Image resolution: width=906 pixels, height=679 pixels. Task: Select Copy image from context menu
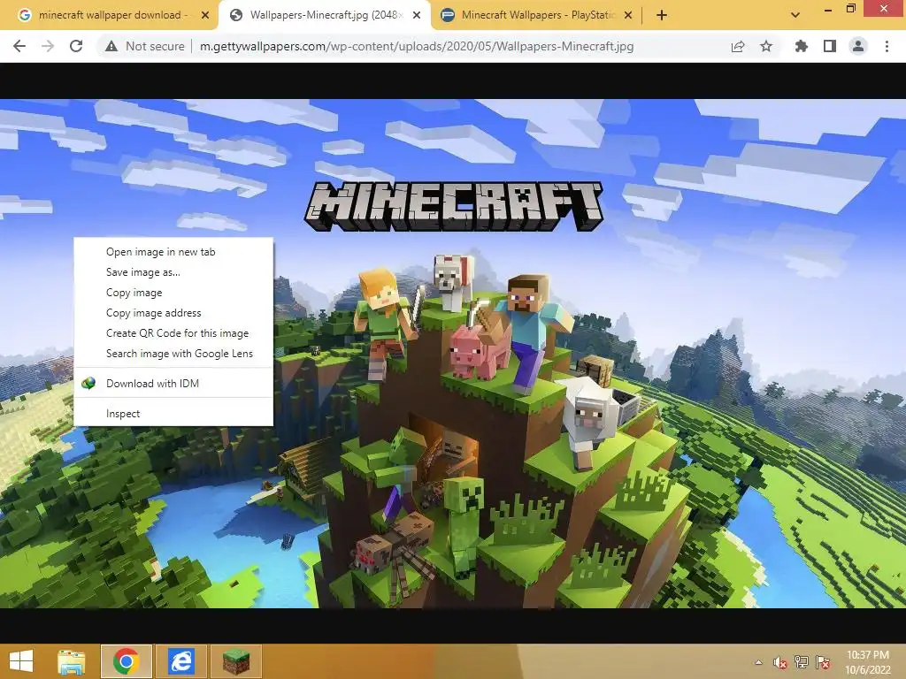pyautogui.click(x=173, y=293)
